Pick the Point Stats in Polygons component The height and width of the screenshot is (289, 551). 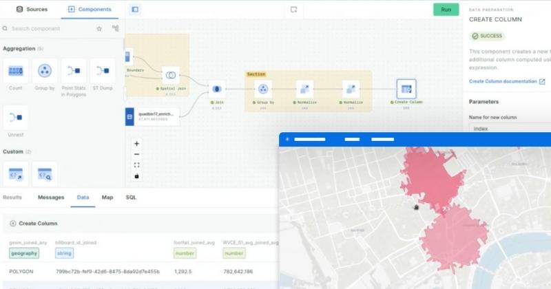74,71
